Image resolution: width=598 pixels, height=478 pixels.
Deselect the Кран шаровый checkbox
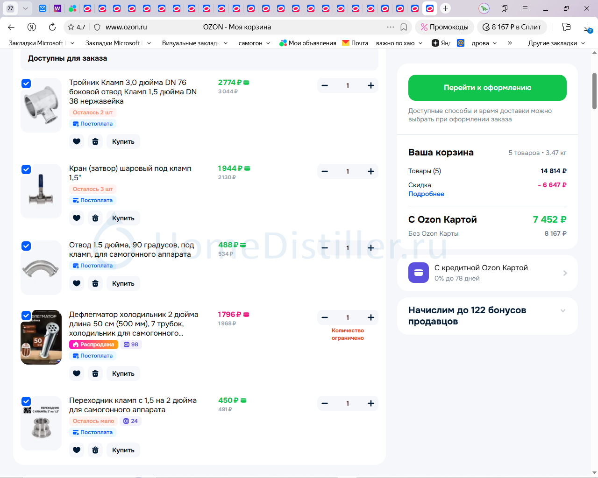click(26, 169)
